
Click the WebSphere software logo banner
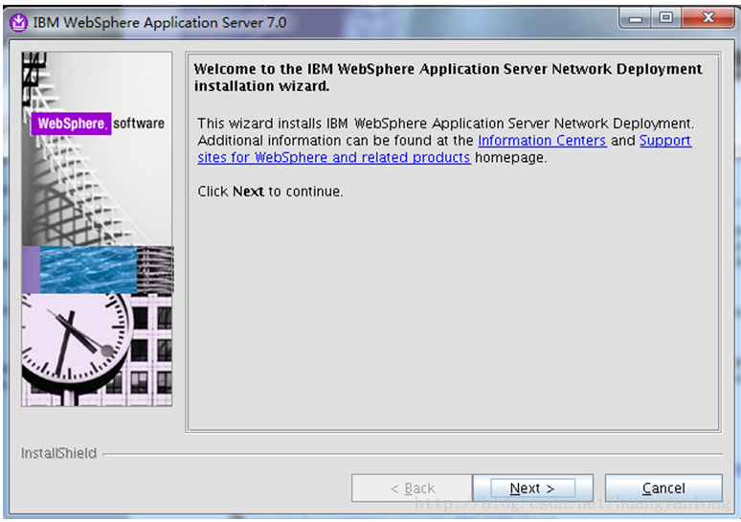(98, 124)
